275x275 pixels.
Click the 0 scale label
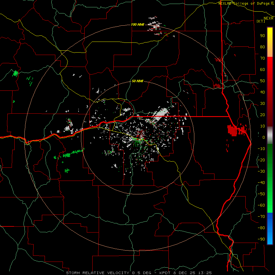(264, 137)
